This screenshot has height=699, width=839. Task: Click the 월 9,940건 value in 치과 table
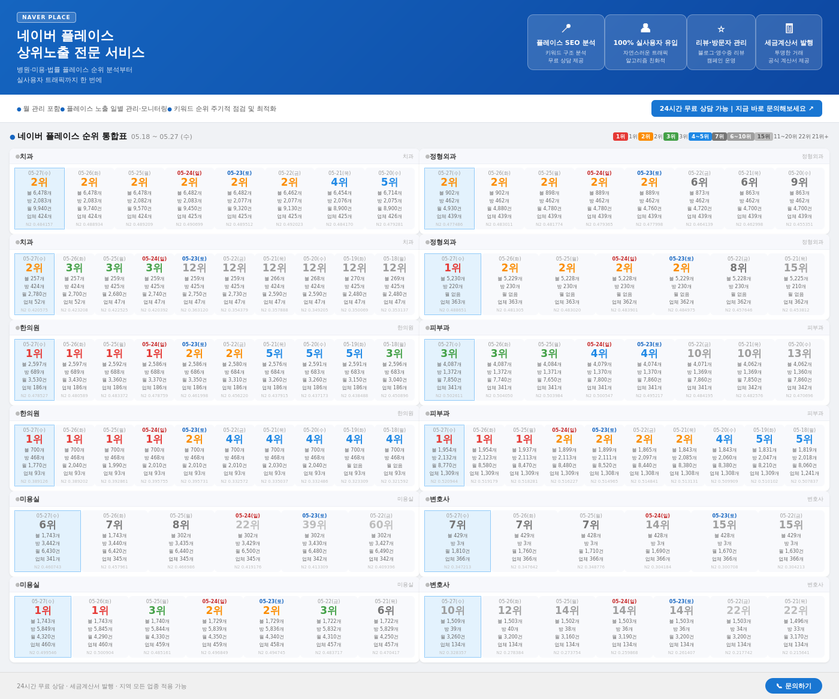[x=39, y=209]
